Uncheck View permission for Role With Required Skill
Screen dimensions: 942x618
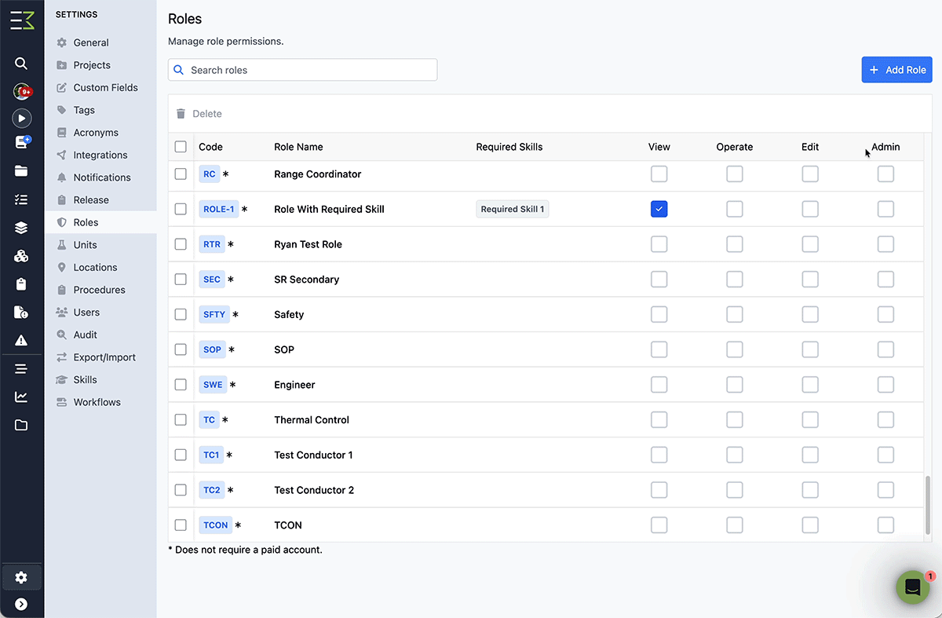point(659,209)
